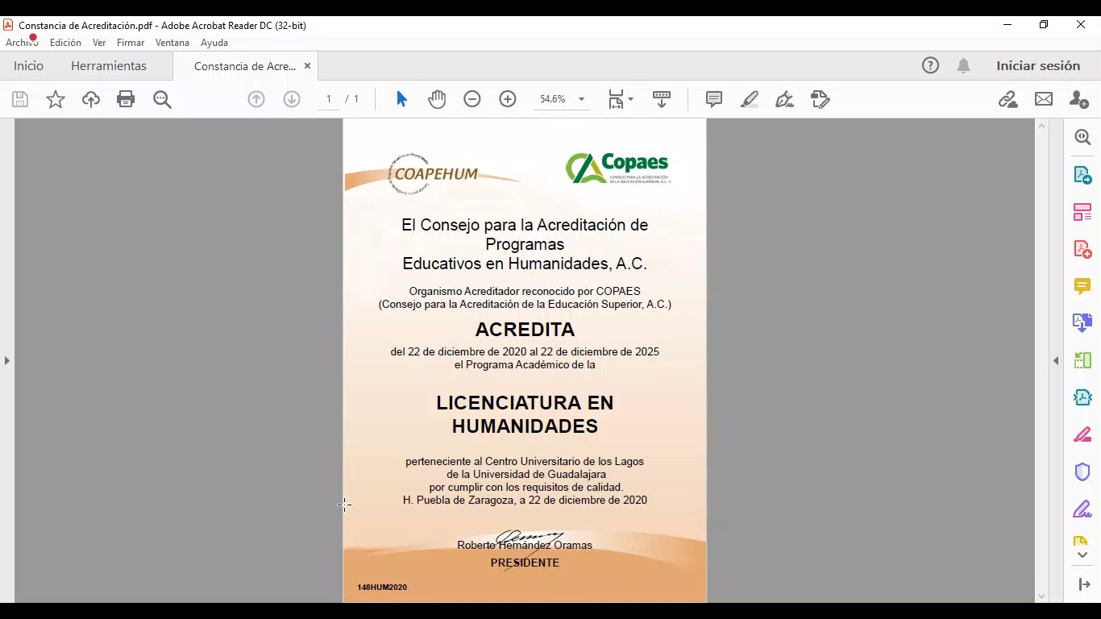Switch to the Inicio tab

[28, 66]
